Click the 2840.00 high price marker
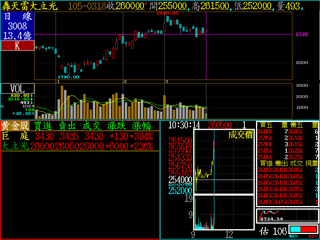Viewport: 320px width, 240px height. [x=167, y=13]
